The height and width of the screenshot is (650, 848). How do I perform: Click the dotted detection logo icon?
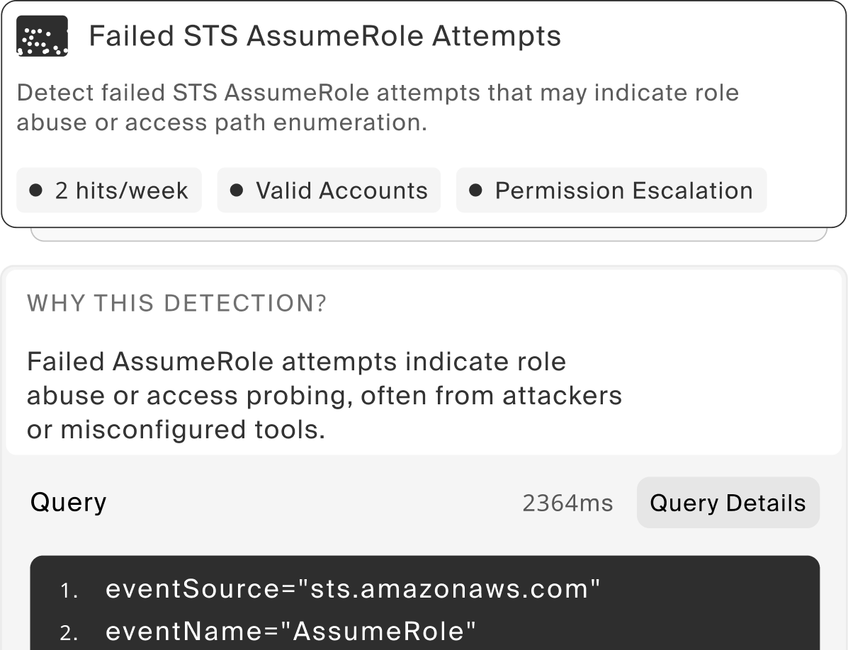[42, 36]
